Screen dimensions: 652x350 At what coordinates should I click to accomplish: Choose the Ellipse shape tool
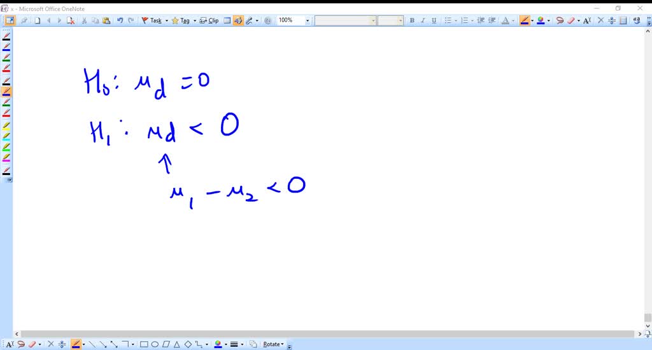tap(155, 344)
